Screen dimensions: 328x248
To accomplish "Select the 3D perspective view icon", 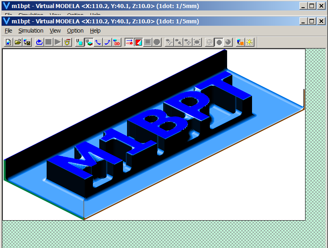I will pyautogui.click(x=117, y=42).
